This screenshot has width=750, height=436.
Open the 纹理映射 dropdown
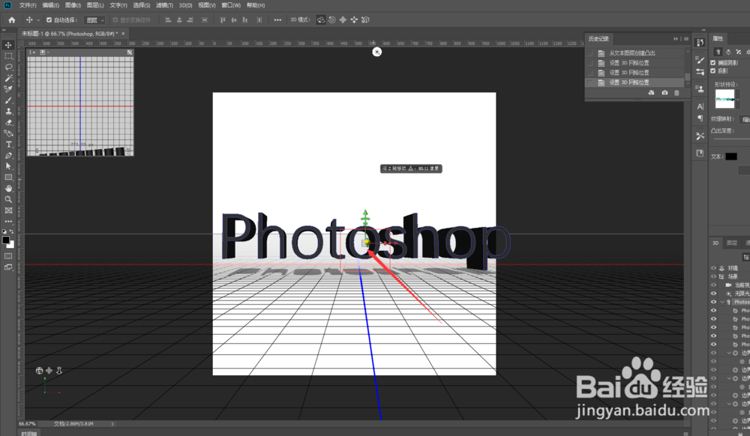pyautogui.click(x=744, y=119)
